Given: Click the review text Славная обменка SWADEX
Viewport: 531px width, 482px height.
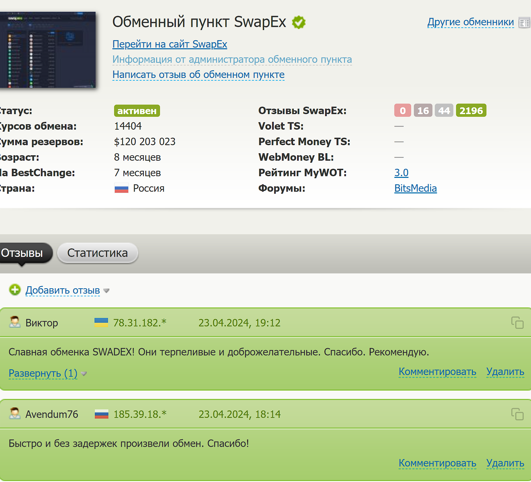Looking at the screenshot, I should click(x=219, y=352).
